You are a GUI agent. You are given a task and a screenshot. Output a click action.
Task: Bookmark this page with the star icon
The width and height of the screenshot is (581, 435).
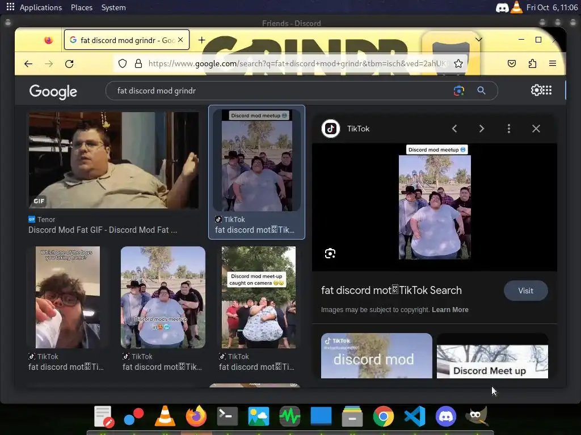tap(458, 63)
